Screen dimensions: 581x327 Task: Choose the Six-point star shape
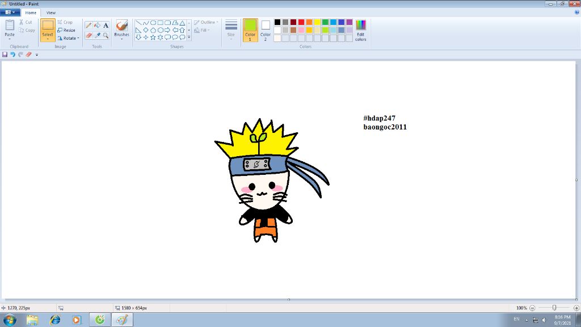(161, 37)
